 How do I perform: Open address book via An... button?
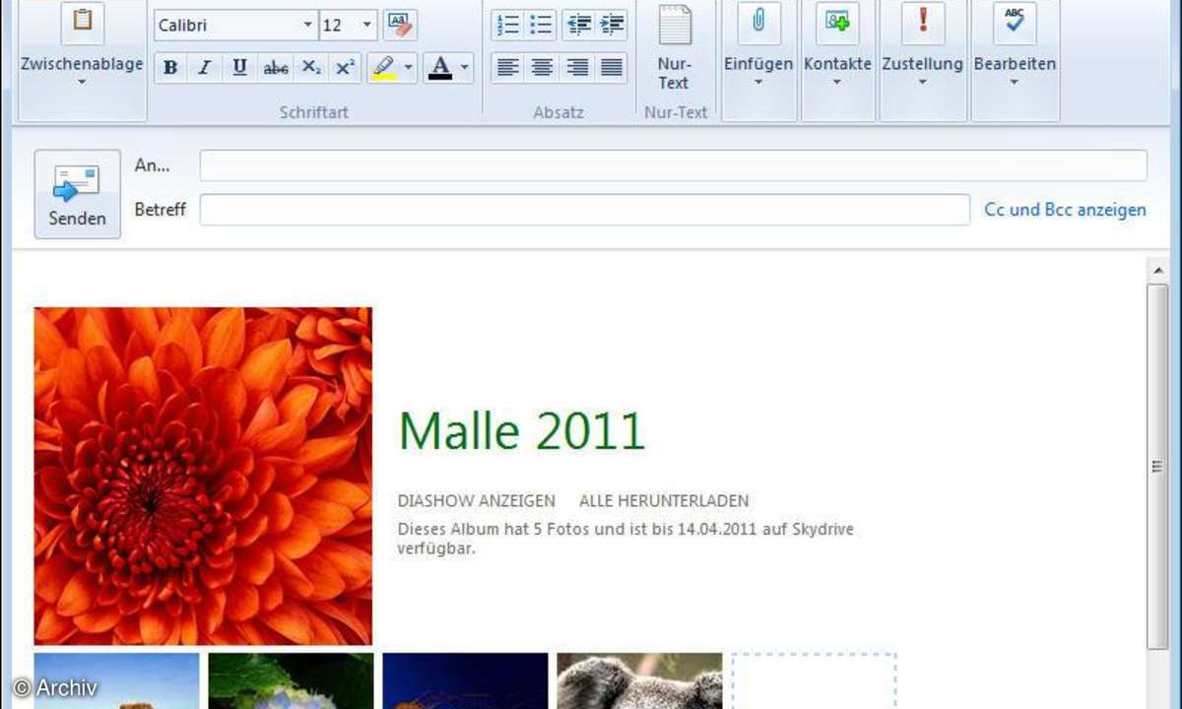[x=152, y=165]
